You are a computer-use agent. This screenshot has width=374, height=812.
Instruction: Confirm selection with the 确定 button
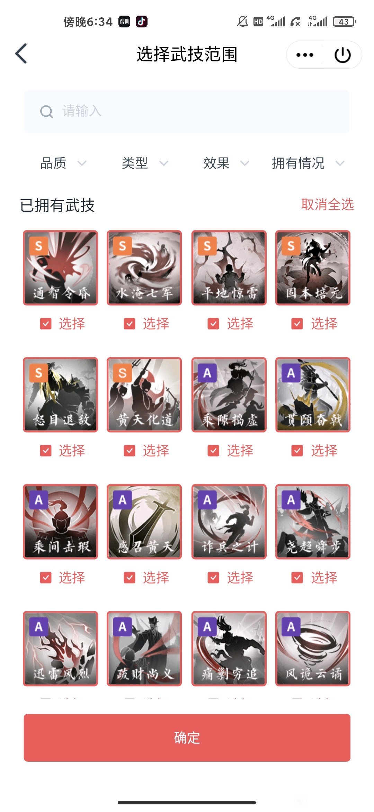(187, 738)
